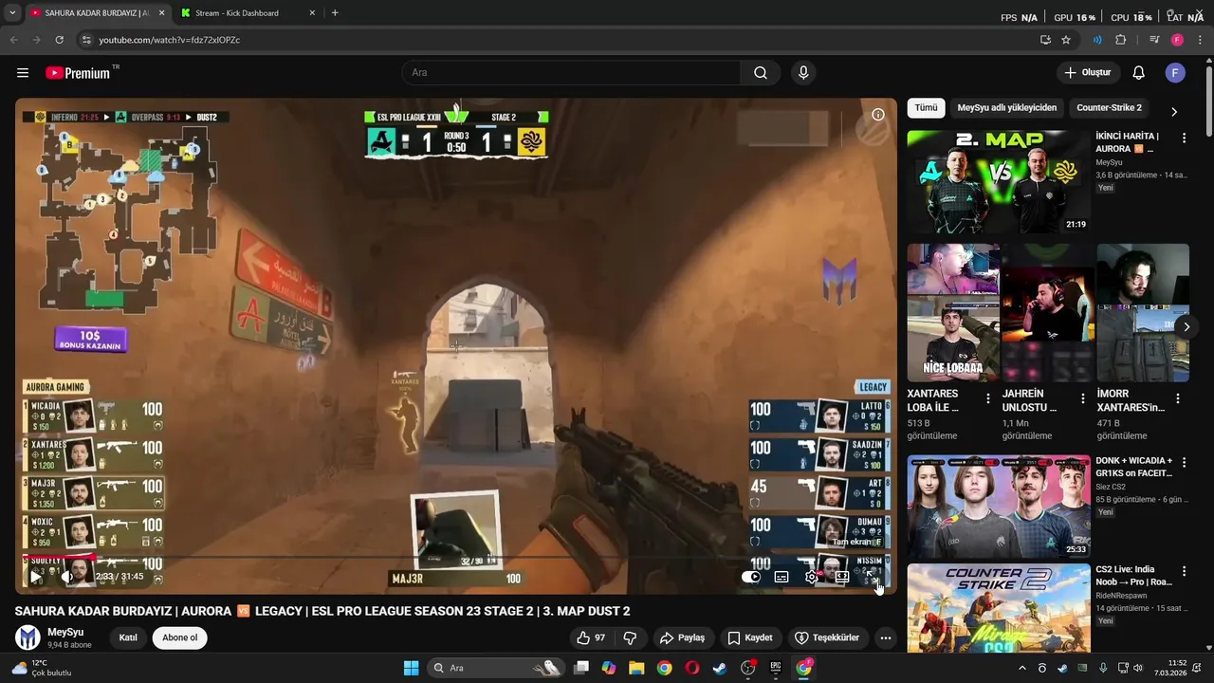Open Epic Games launcher from taskbar

(776, 668)
